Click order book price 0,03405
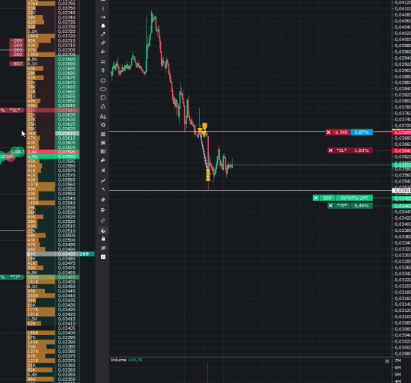 [67, 328]
